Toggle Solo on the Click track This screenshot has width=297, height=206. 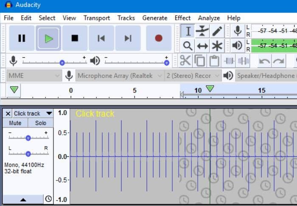41,123
